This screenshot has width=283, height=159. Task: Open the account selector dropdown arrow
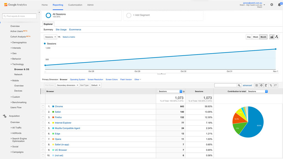(x=264, y=5)
